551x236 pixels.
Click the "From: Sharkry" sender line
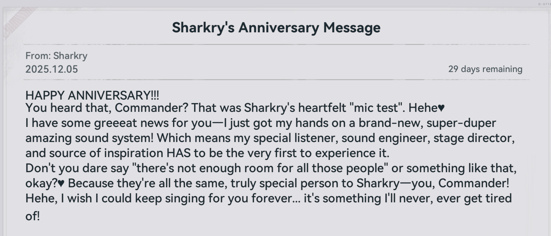click(x=56, y=56)
